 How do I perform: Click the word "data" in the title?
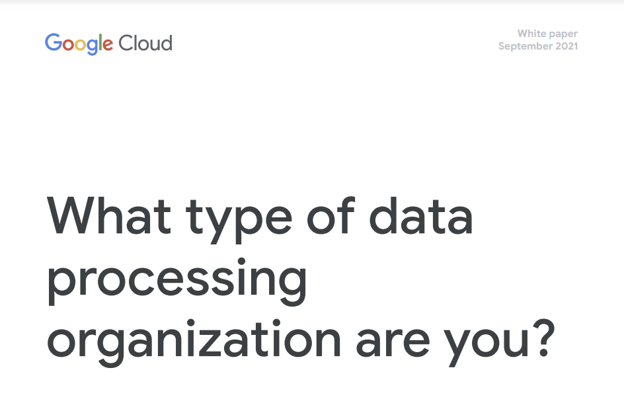(424, 215)
